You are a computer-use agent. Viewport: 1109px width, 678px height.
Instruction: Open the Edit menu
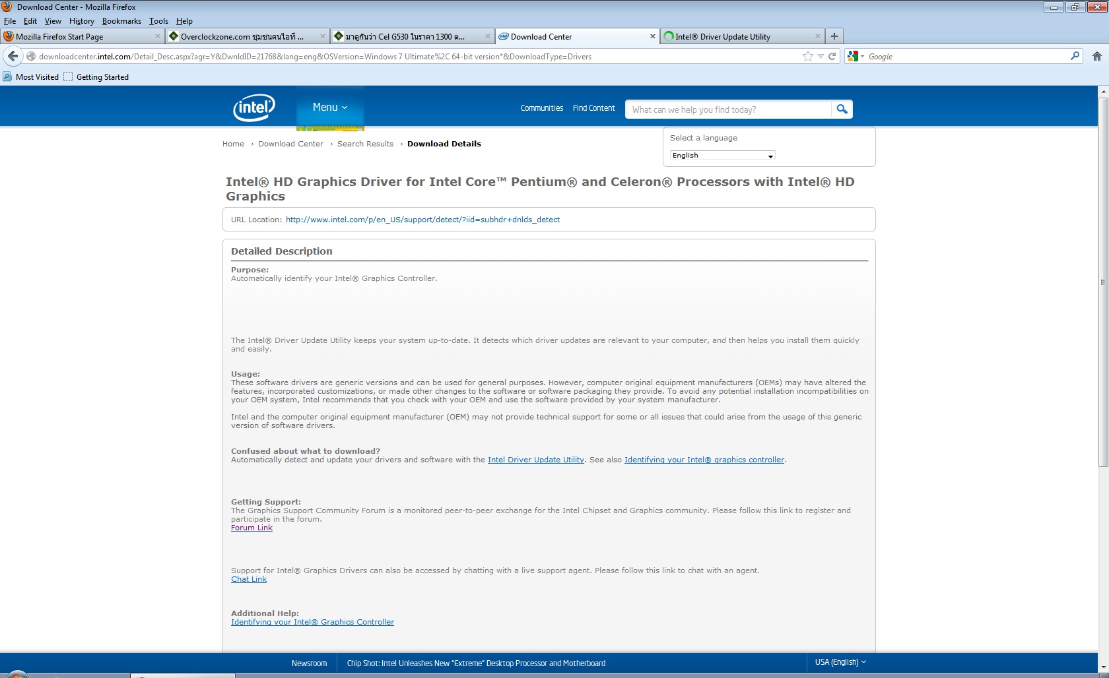30,21
